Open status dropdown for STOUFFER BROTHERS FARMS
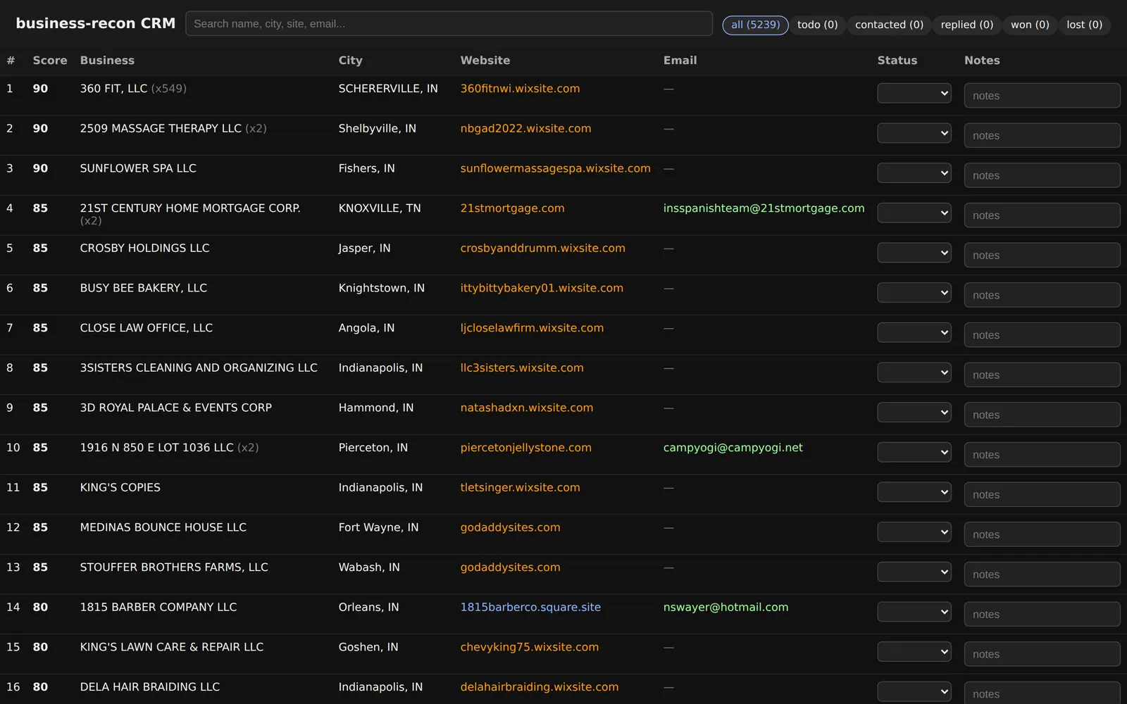This screenshot has width=1127, height=704. pos(914,572)
